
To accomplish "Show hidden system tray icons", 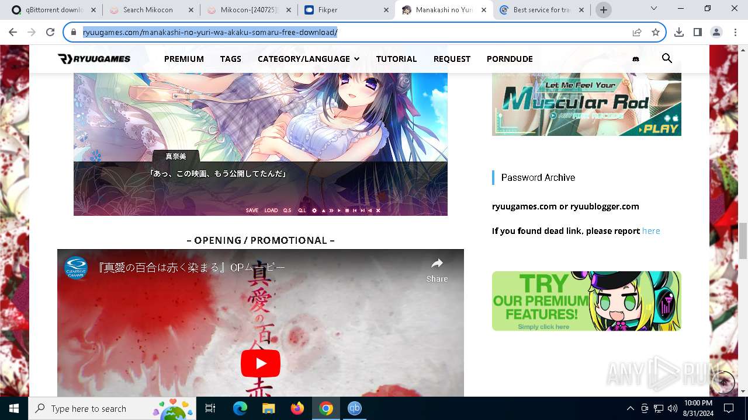I will (x=630, y=408).
